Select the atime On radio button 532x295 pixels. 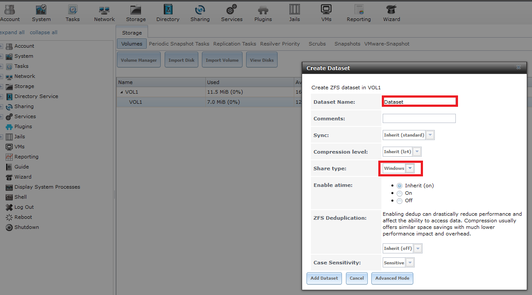point(399,193)
